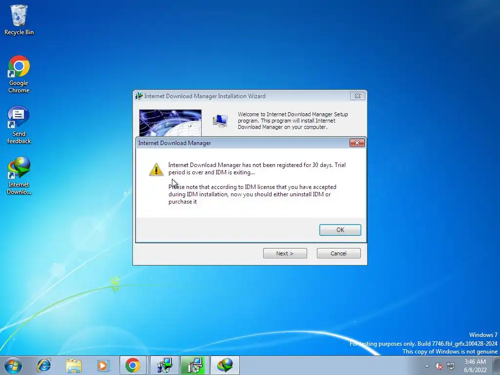This screenshot has width=500, height=375.
Task: Click the yellow warning icon in dialog
Action: click(x=156, y=169)
